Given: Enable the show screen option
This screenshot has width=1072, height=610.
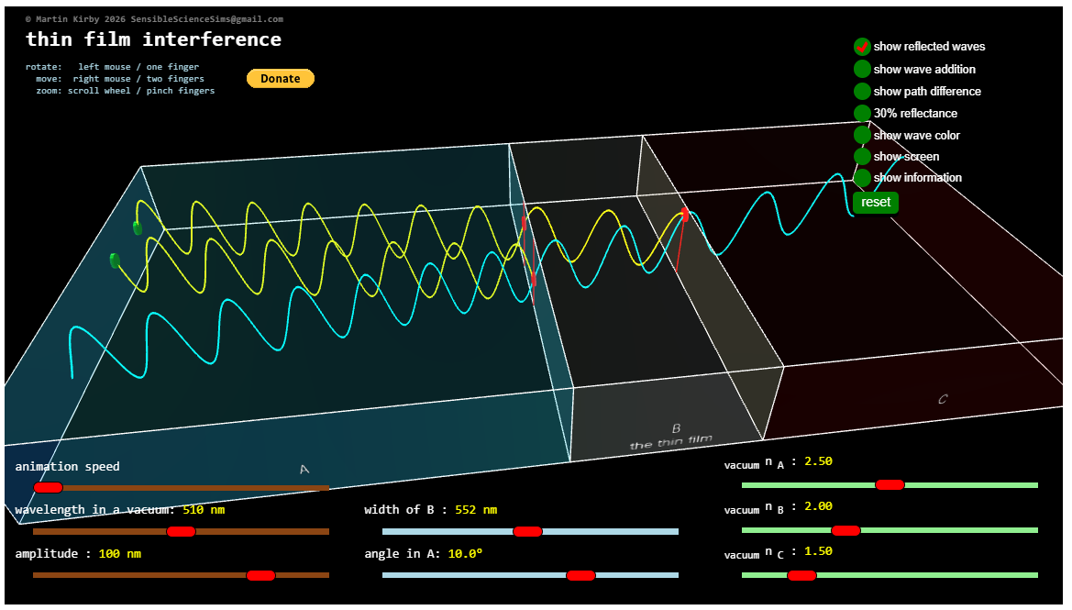Looking at the screenshot, I should coord(861,156).
